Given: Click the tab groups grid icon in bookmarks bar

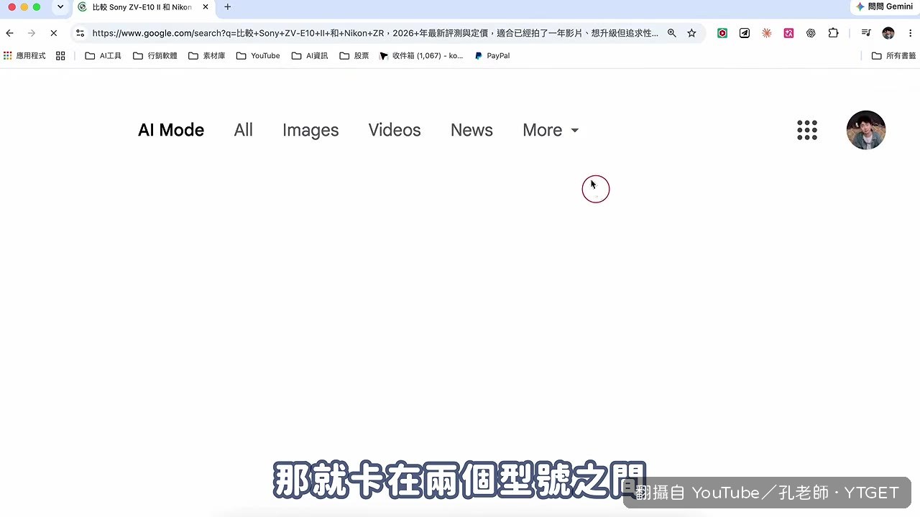Looking at the screenshot, I should [60, 55].
